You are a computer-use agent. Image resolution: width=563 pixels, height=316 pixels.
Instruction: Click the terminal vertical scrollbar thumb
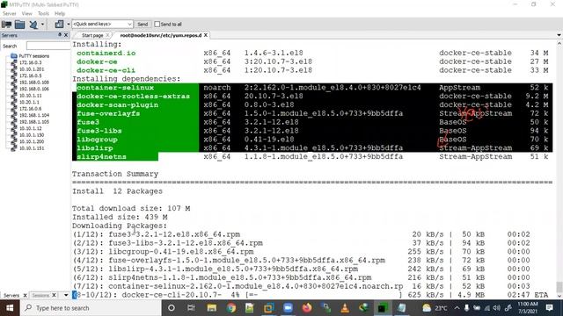(x=559, y=287)
